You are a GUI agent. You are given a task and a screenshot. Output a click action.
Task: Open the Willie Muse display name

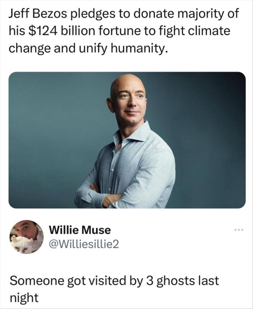[80, 230]
